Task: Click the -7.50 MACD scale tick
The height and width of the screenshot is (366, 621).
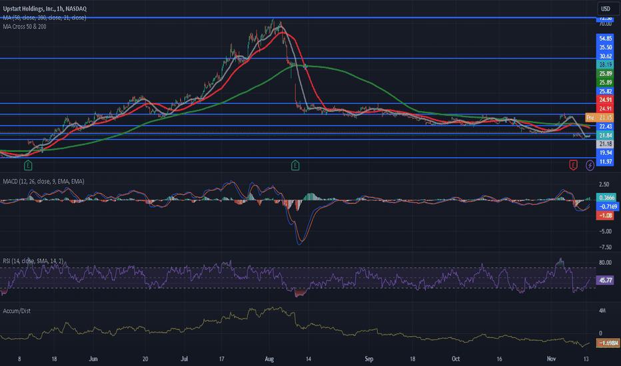Action: [604, 248]
